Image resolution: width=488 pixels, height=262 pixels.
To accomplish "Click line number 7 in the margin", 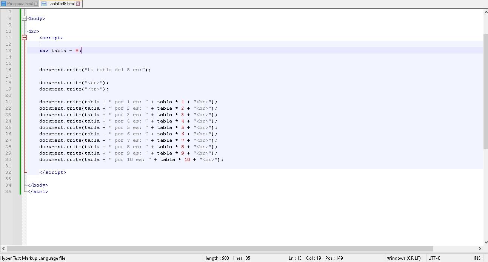I will point(10,12).
